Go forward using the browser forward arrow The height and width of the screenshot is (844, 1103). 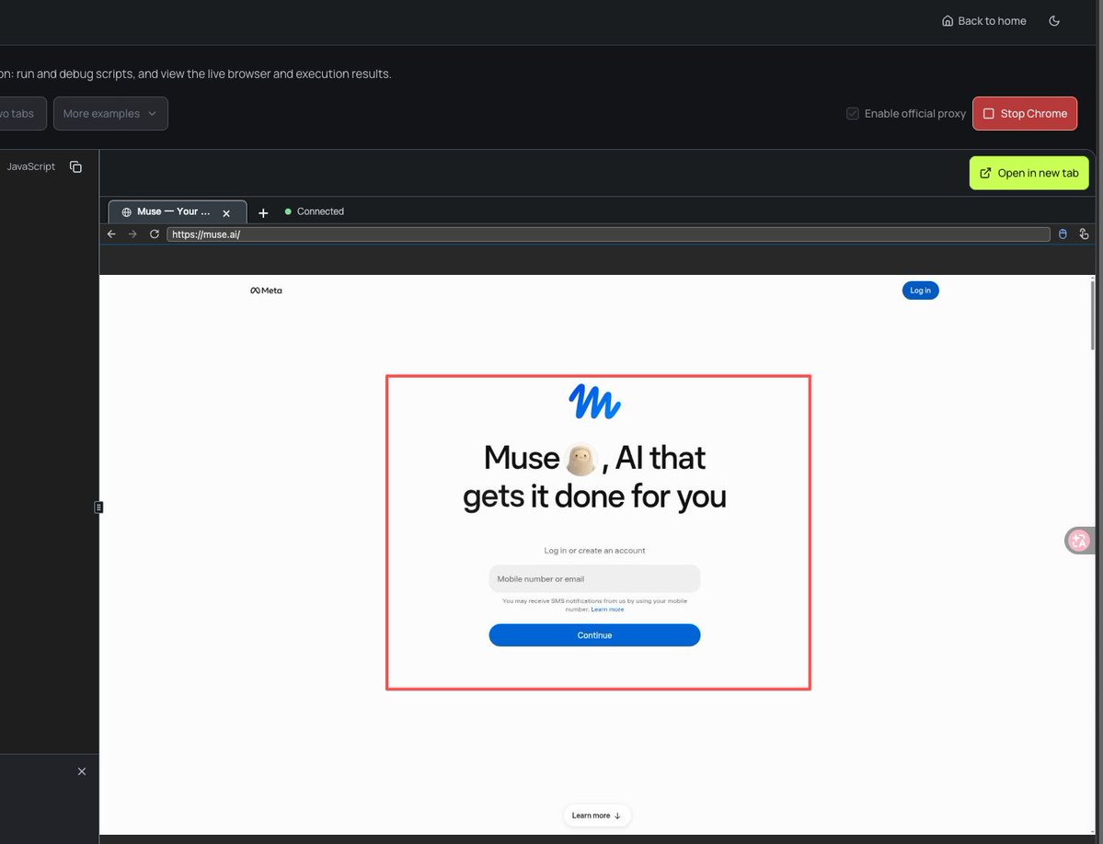[x=132, y=234]
